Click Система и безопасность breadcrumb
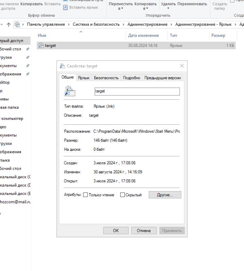The width and height of the screenshot is (244, 271). pos(96,24)
